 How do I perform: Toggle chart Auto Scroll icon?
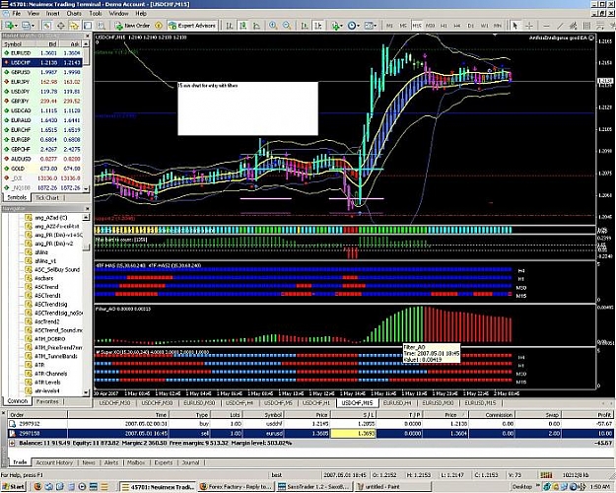(305, 26)
